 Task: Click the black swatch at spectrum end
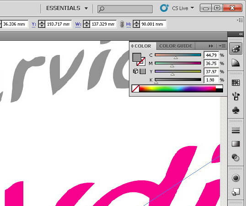tap(219, 90)
